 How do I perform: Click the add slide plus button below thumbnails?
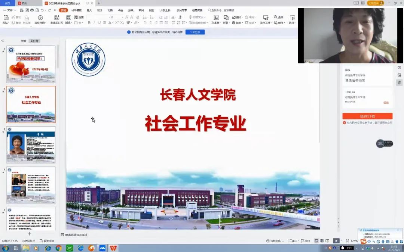point(30,234)
